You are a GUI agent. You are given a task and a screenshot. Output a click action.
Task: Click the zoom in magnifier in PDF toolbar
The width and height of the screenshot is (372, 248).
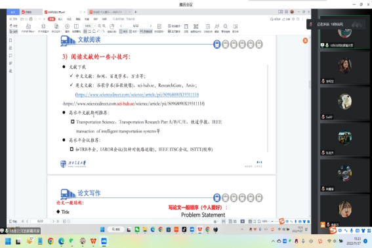click(x=104, y=26)
